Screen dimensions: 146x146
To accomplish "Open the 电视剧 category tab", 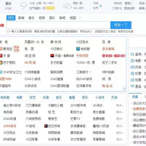I will (5, 98).
